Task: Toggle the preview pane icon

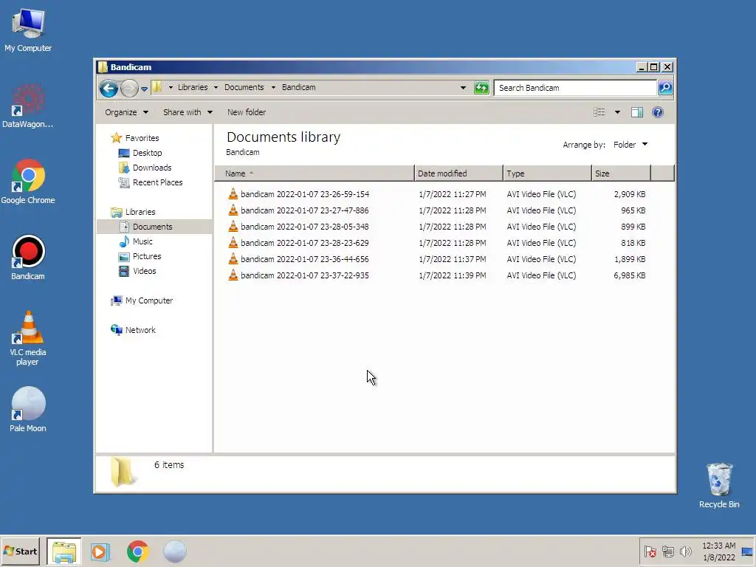Action: pyautogui.click(x=637, y=112)
